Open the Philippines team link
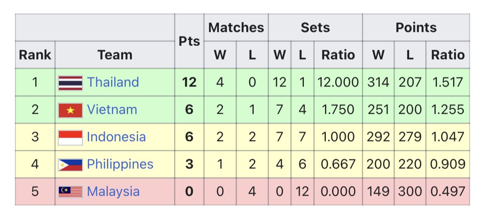Viewport: 485px width, 216px height. point(120,164)
